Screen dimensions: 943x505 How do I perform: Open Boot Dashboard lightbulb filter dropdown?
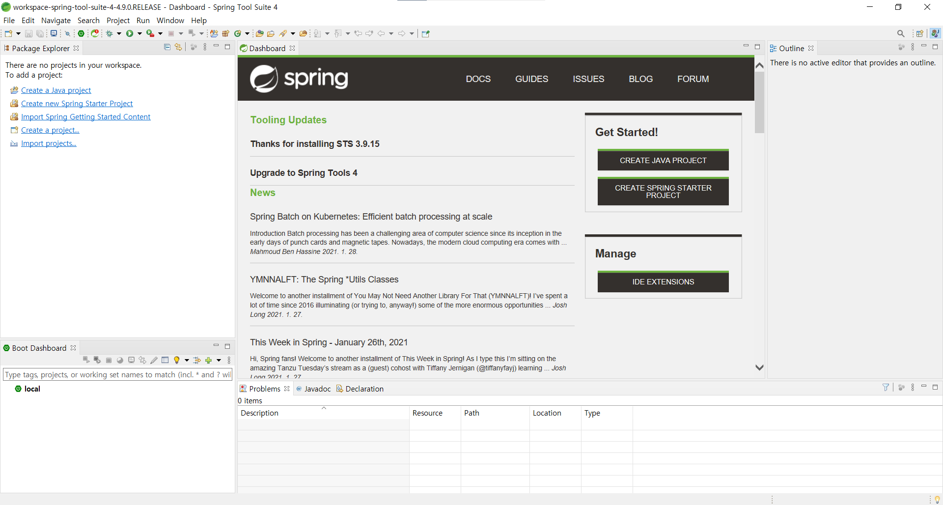pyautogui.click(x=187, y=360)
